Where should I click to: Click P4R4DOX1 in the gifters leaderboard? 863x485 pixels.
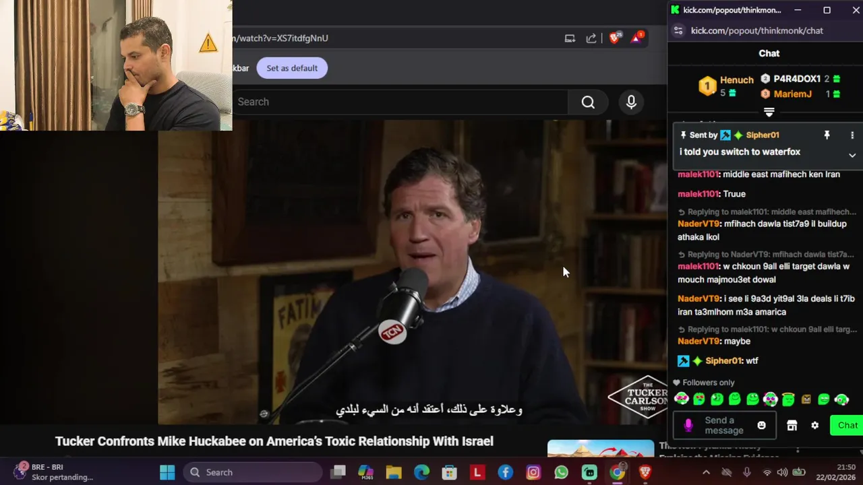(797, 79)
